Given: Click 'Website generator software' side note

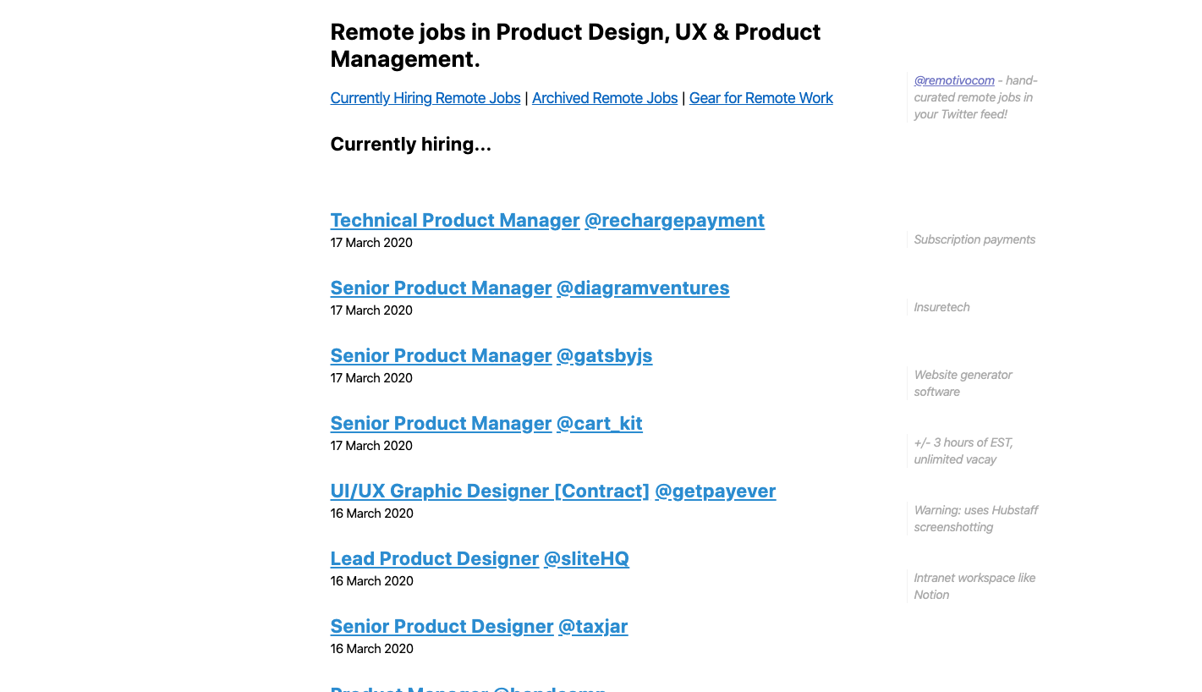Looking at the screenshot, I should pyautogui.click(x=963, y=383).
